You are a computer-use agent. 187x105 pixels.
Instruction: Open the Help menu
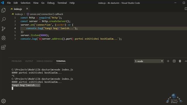click(x=72, y=3)
